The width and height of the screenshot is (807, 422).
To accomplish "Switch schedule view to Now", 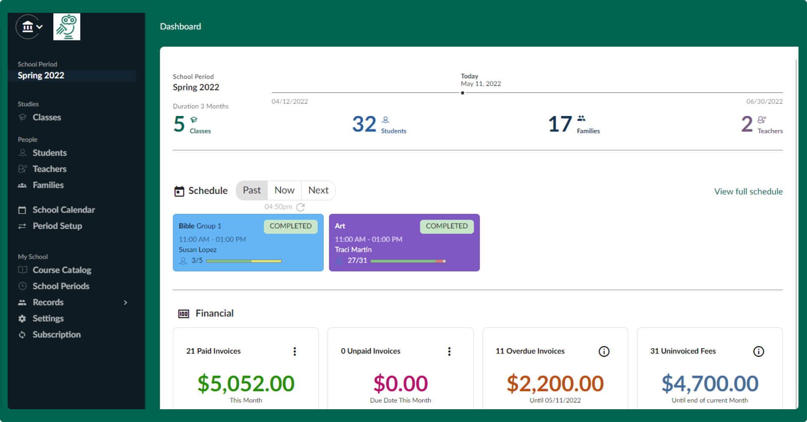I will [x=284, y=190].
